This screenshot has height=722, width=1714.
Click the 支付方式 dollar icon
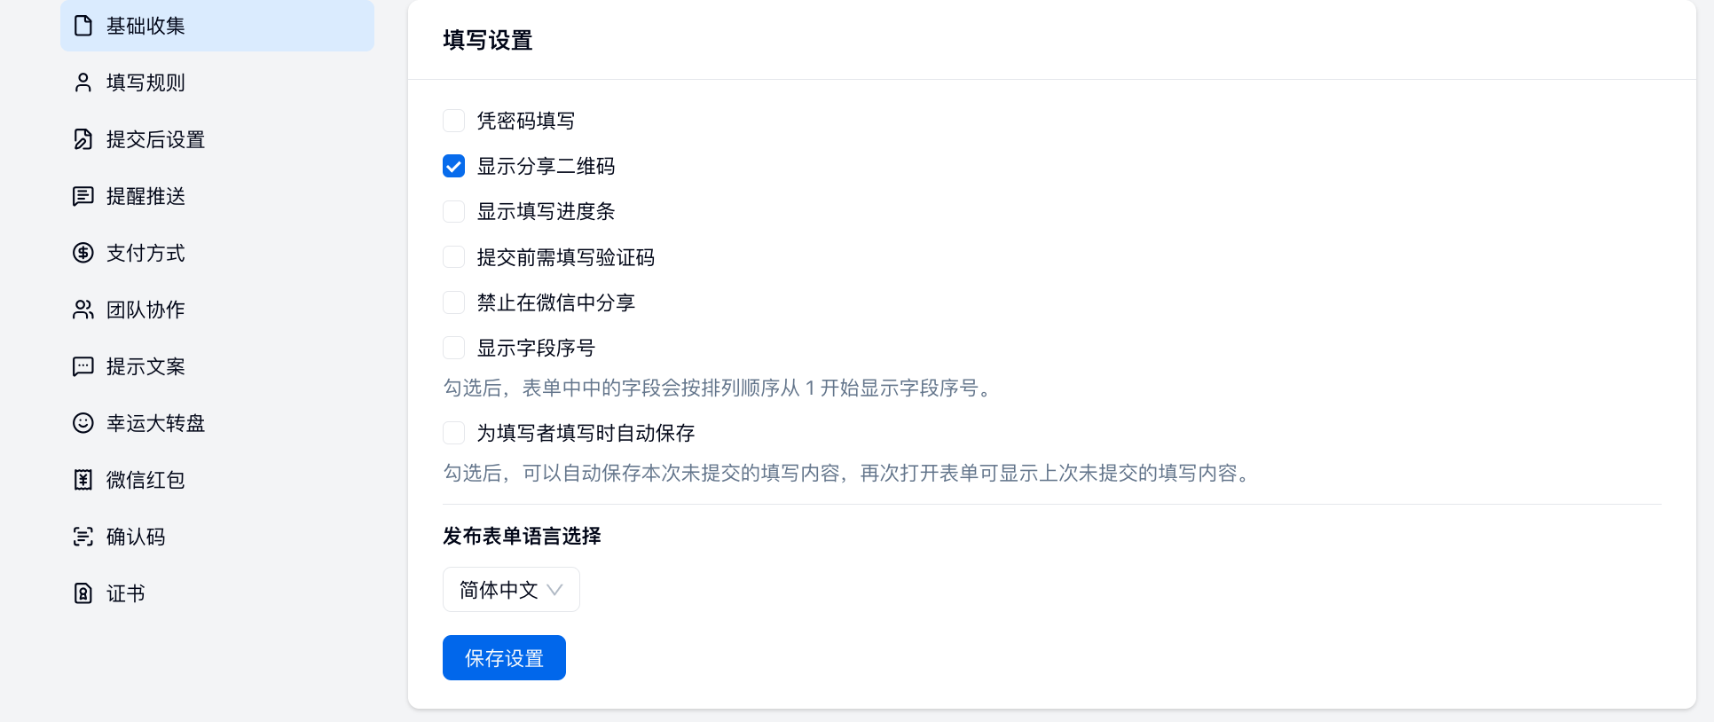(x=83, y=253)
